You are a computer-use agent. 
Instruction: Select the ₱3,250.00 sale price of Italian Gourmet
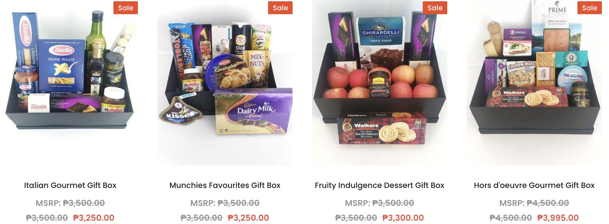(94, 218)
